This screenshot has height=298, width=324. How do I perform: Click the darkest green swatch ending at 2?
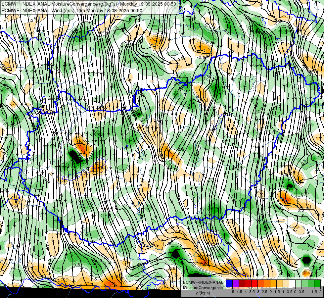coord(317,283)
